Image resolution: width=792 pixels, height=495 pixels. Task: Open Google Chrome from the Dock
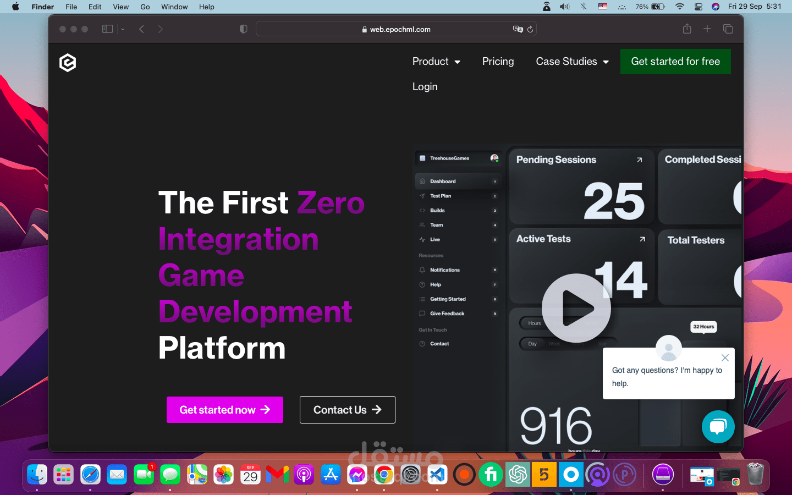pos(384,474)
